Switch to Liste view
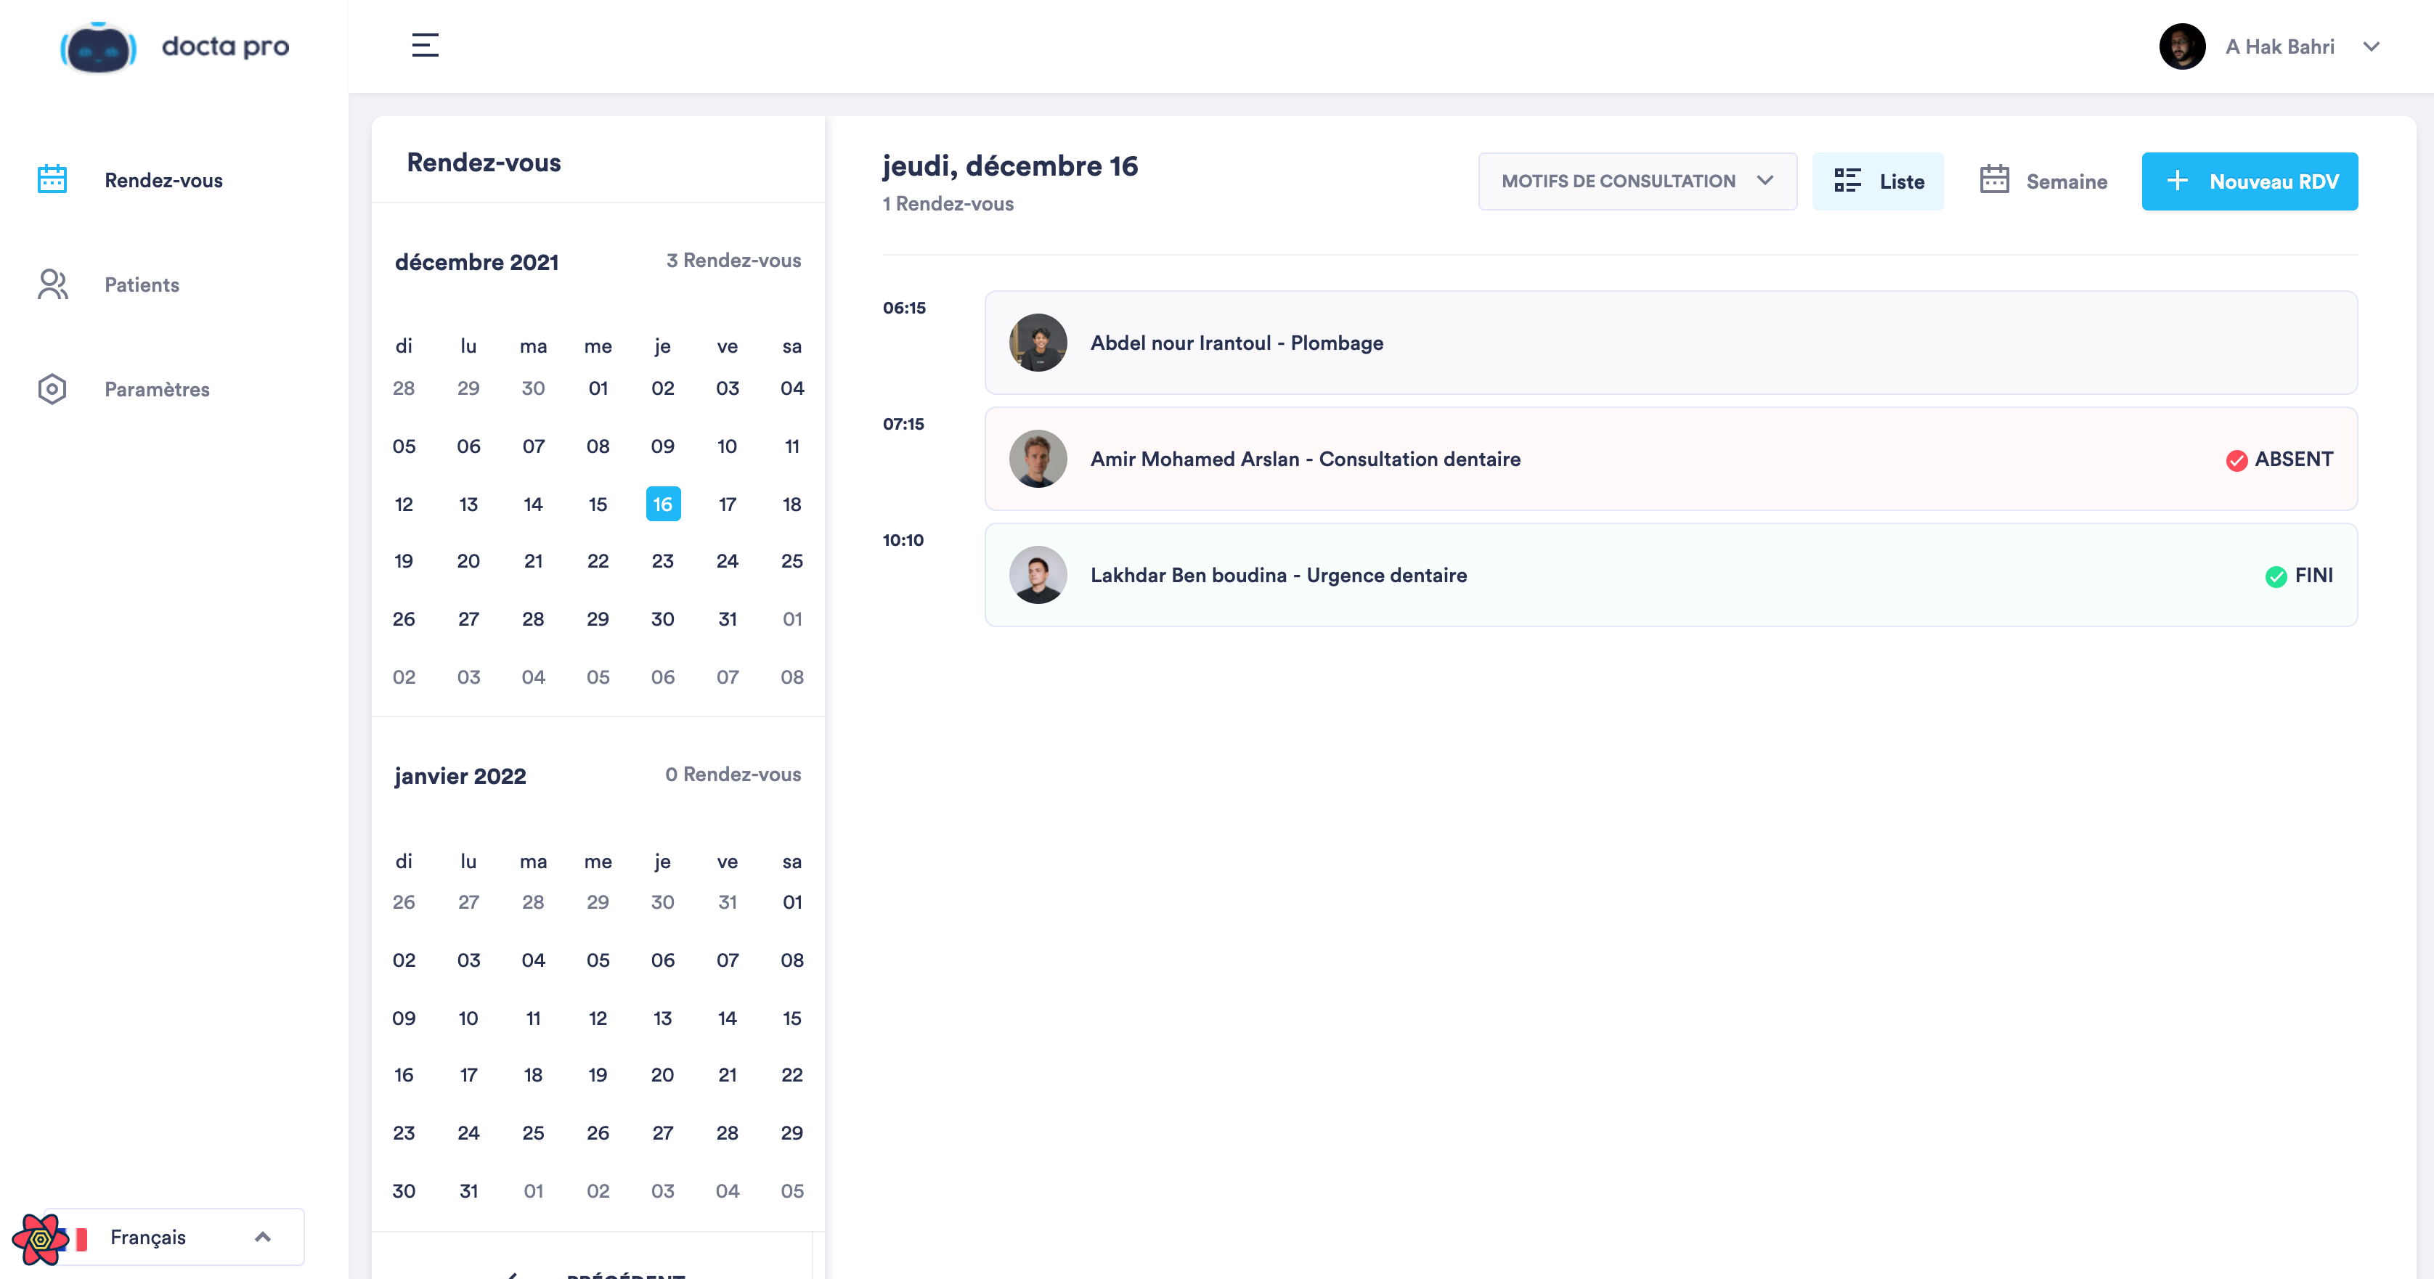This screenshot has width=2434, height=1279. point(1878,181)
